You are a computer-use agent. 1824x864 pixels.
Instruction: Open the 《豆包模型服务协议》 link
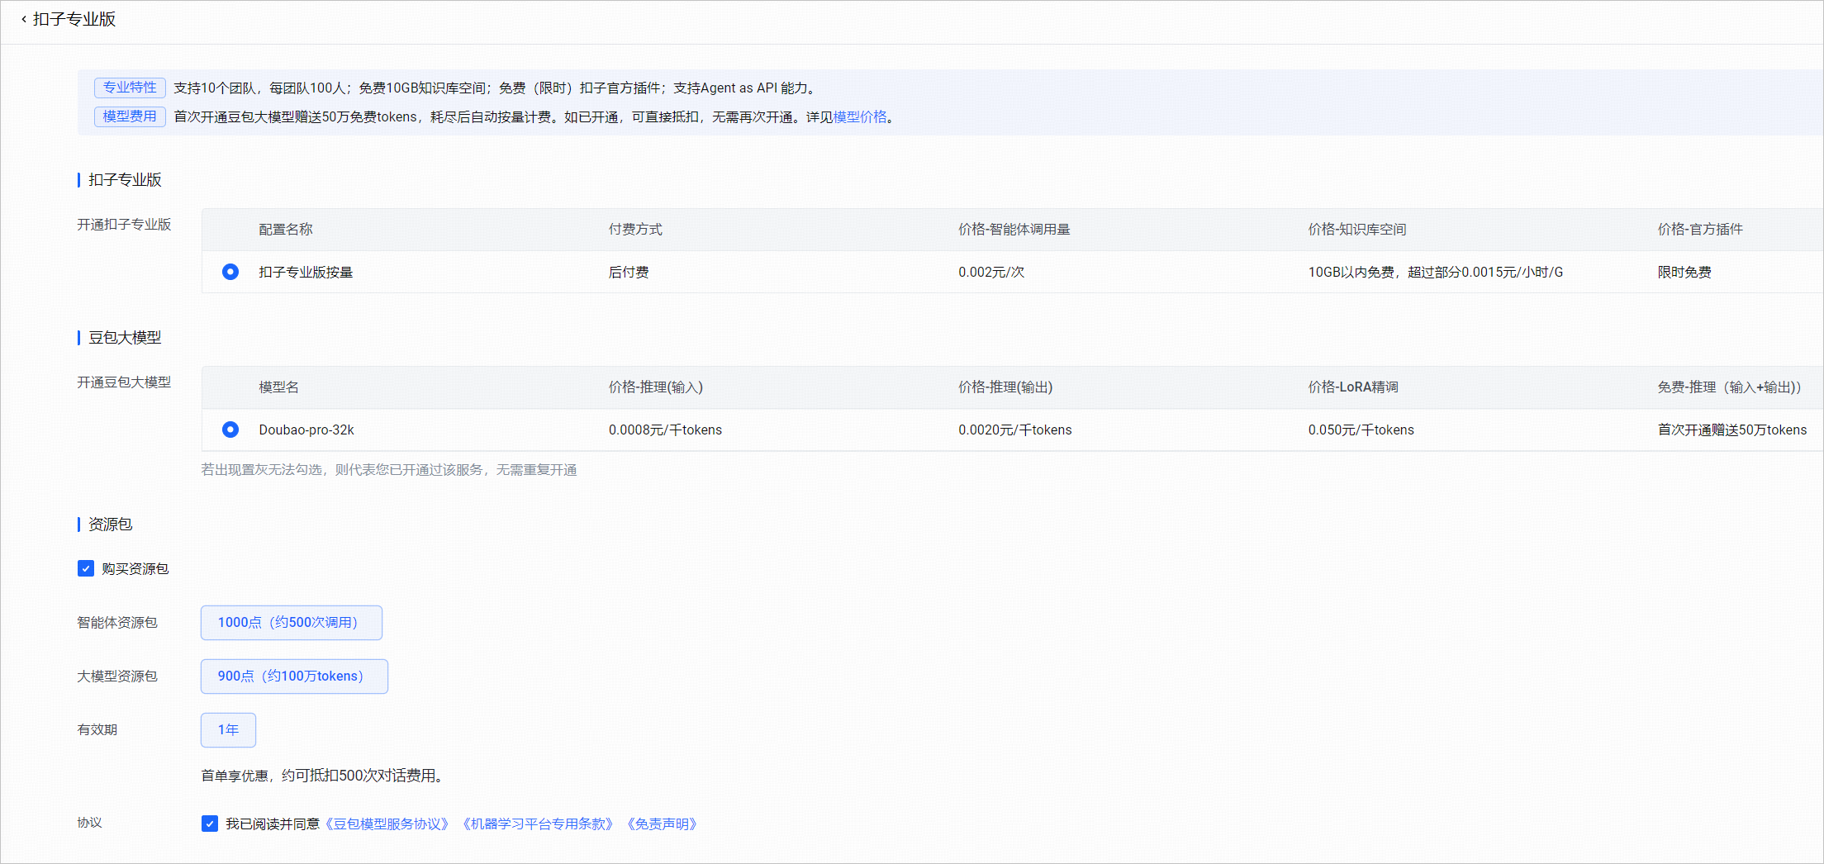pyautogui.click(x=387, y=824)
